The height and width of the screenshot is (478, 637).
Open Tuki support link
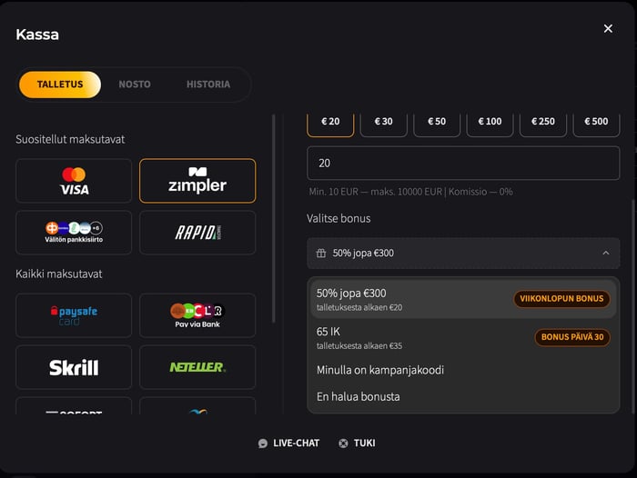tap(357, 443)
